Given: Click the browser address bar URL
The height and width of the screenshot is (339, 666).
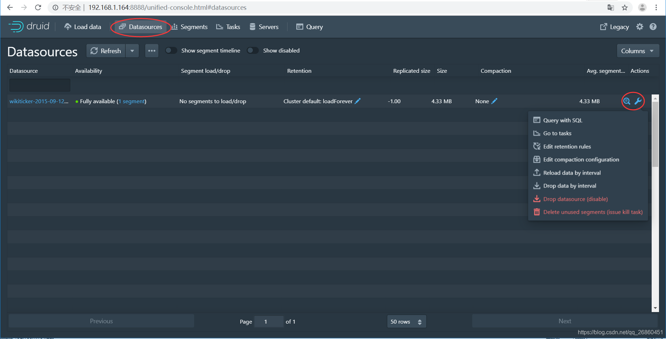Looking at the screenshot, I should point(167,7).
